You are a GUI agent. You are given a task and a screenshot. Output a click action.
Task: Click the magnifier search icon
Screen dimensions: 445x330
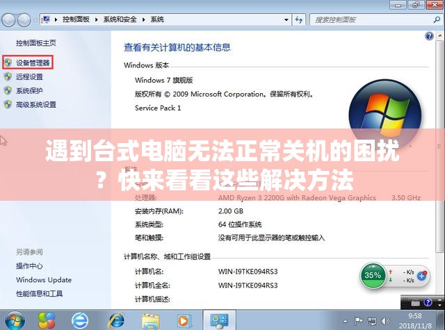437,19
